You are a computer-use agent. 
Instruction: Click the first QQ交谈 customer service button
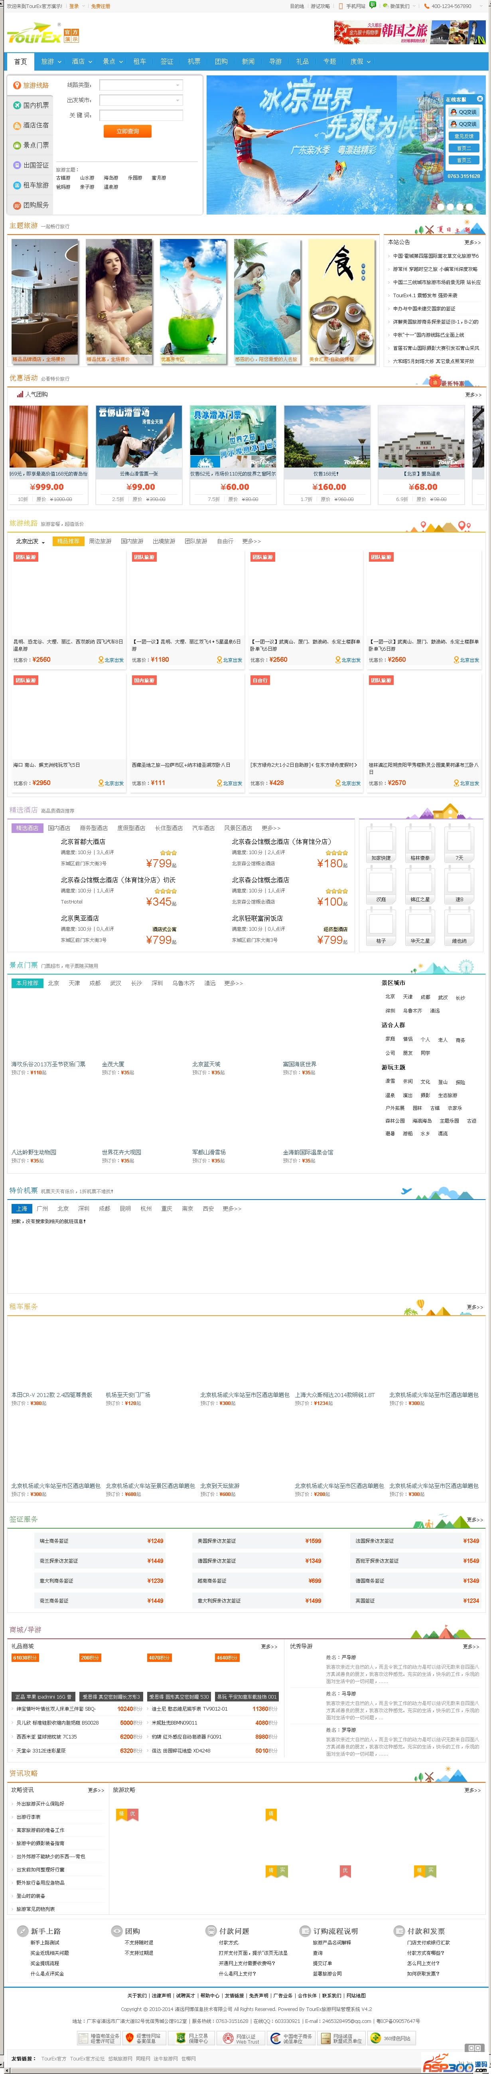pyautogui.click(x=463, y=112)
